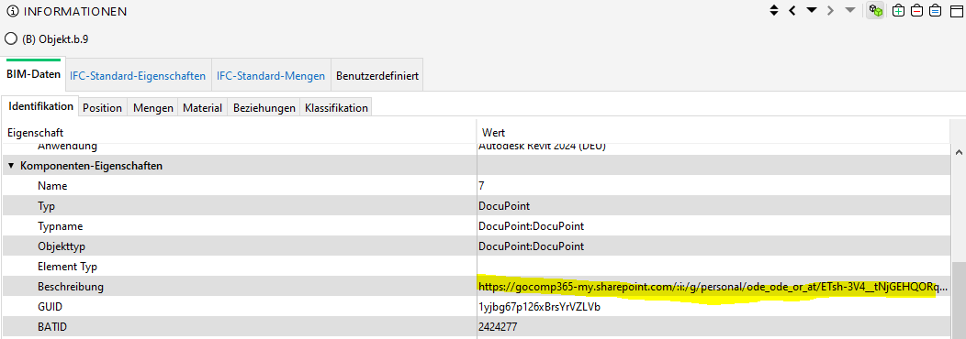Click the basket icon with green plus
Viewport: 966px width, 339px height.
pos(898,10)
